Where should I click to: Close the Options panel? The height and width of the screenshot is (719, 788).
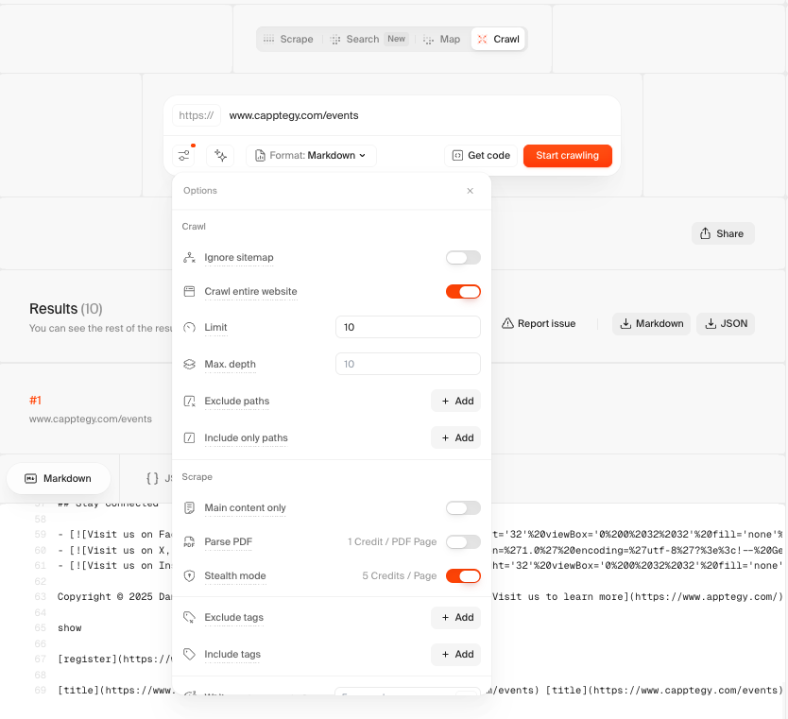470,191
